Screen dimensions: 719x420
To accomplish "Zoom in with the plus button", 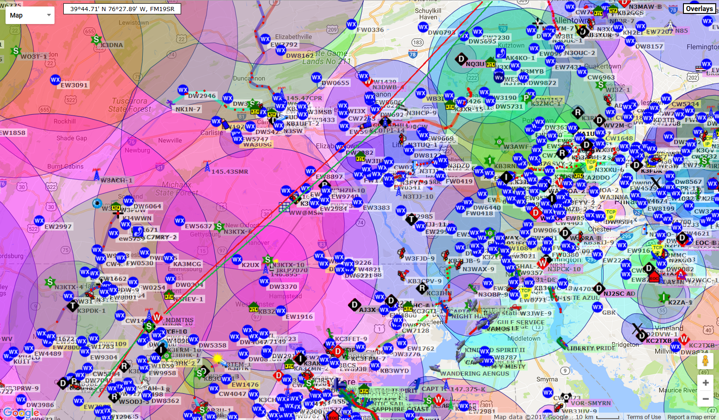I will pos(705,383).
